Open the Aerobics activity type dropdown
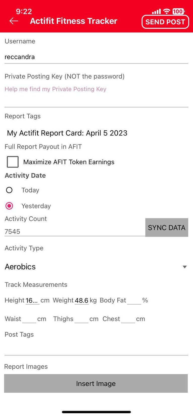The height and width of the screenshot is (417, 193). [x=96, y=267]
